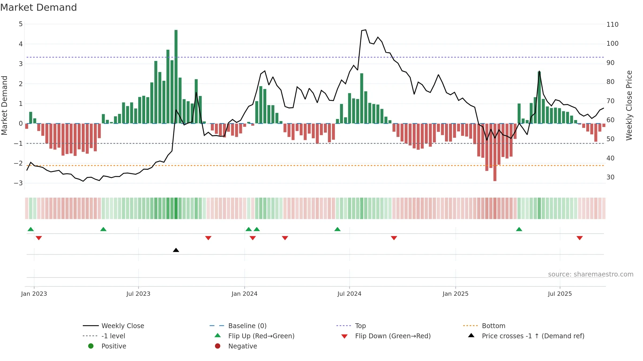Click the black price-cross triangle marker in the chart
Viewport: 643px width, 361px height.
click(176, 250)
